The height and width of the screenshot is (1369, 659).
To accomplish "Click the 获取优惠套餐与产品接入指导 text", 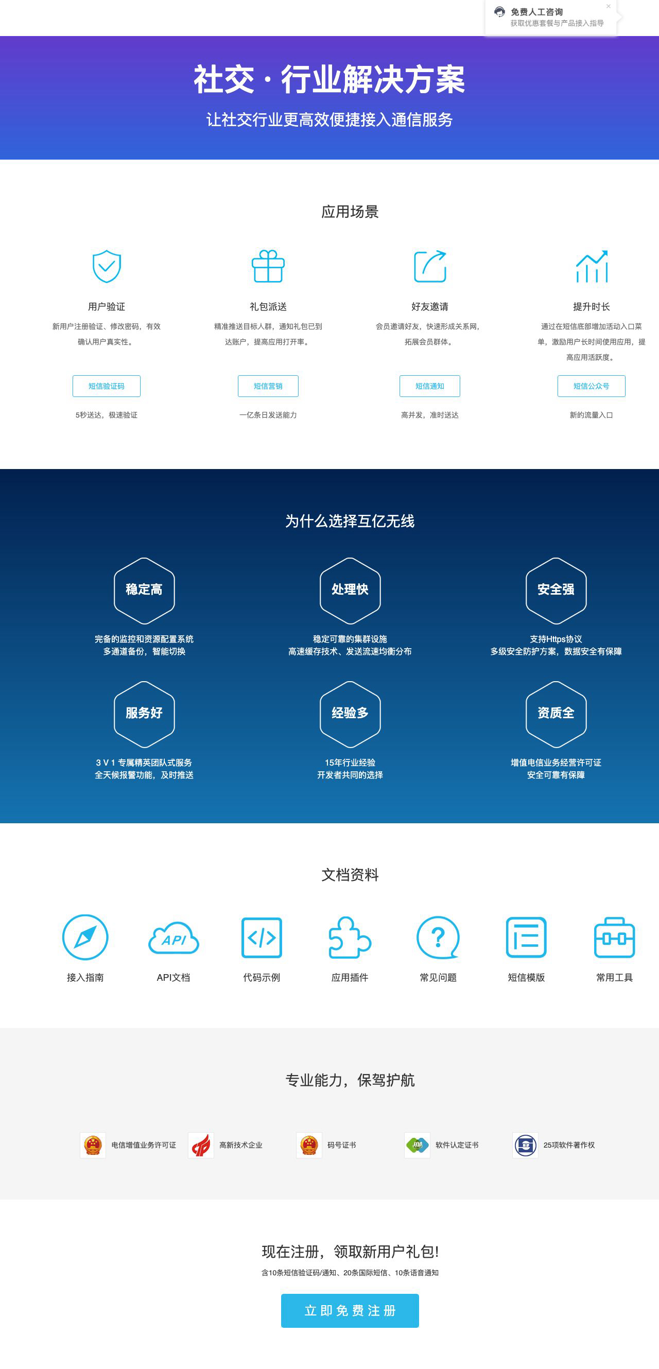I will [557, 23].
